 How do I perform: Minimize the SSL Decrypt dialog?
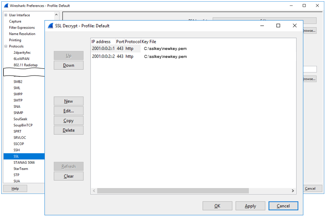tap(262, 26)
